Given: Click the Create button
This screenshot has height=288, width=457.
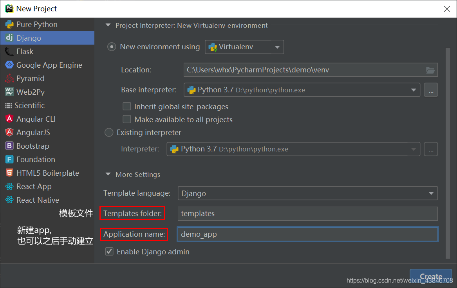Looking at the screenshot, I should tap(431, 276).
